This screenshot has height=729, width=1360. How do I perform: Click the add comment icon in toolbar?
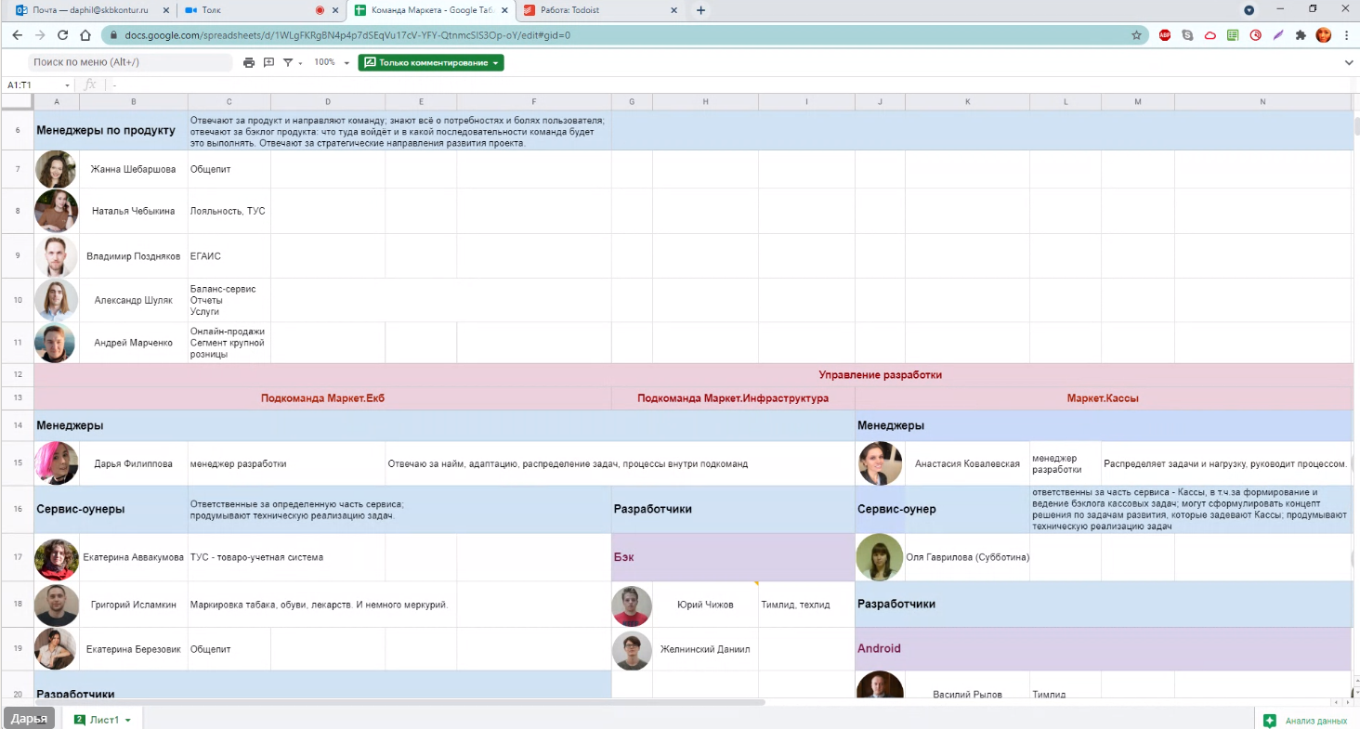point(268,62)
